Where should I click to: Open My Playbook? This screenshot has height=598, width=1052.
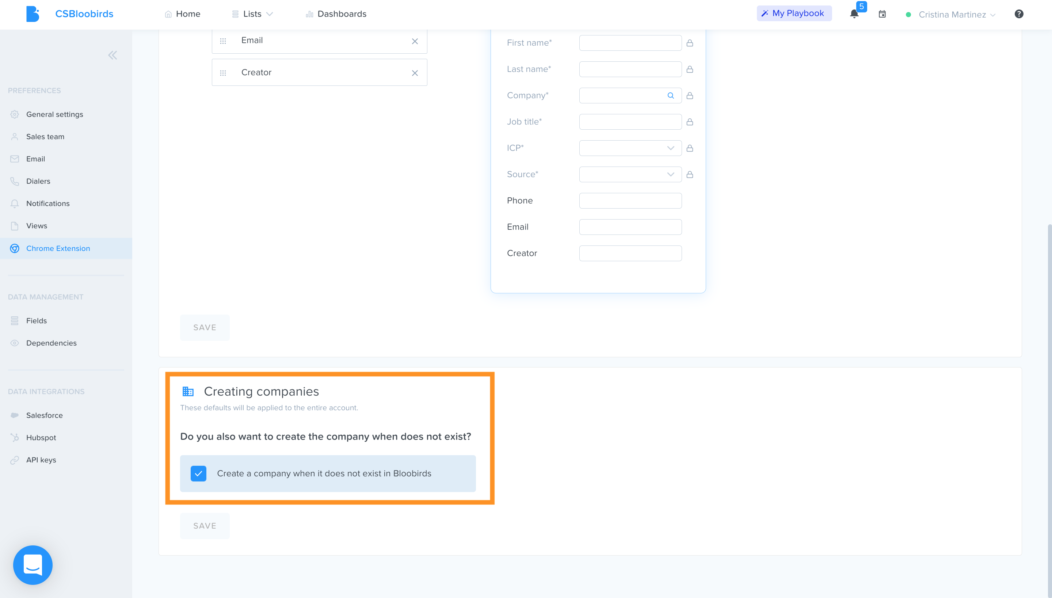[794, 14]
